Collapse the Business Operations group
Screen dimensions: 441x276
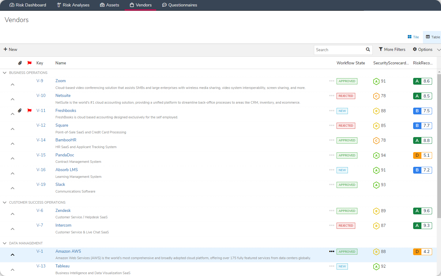tap(5, 73)
